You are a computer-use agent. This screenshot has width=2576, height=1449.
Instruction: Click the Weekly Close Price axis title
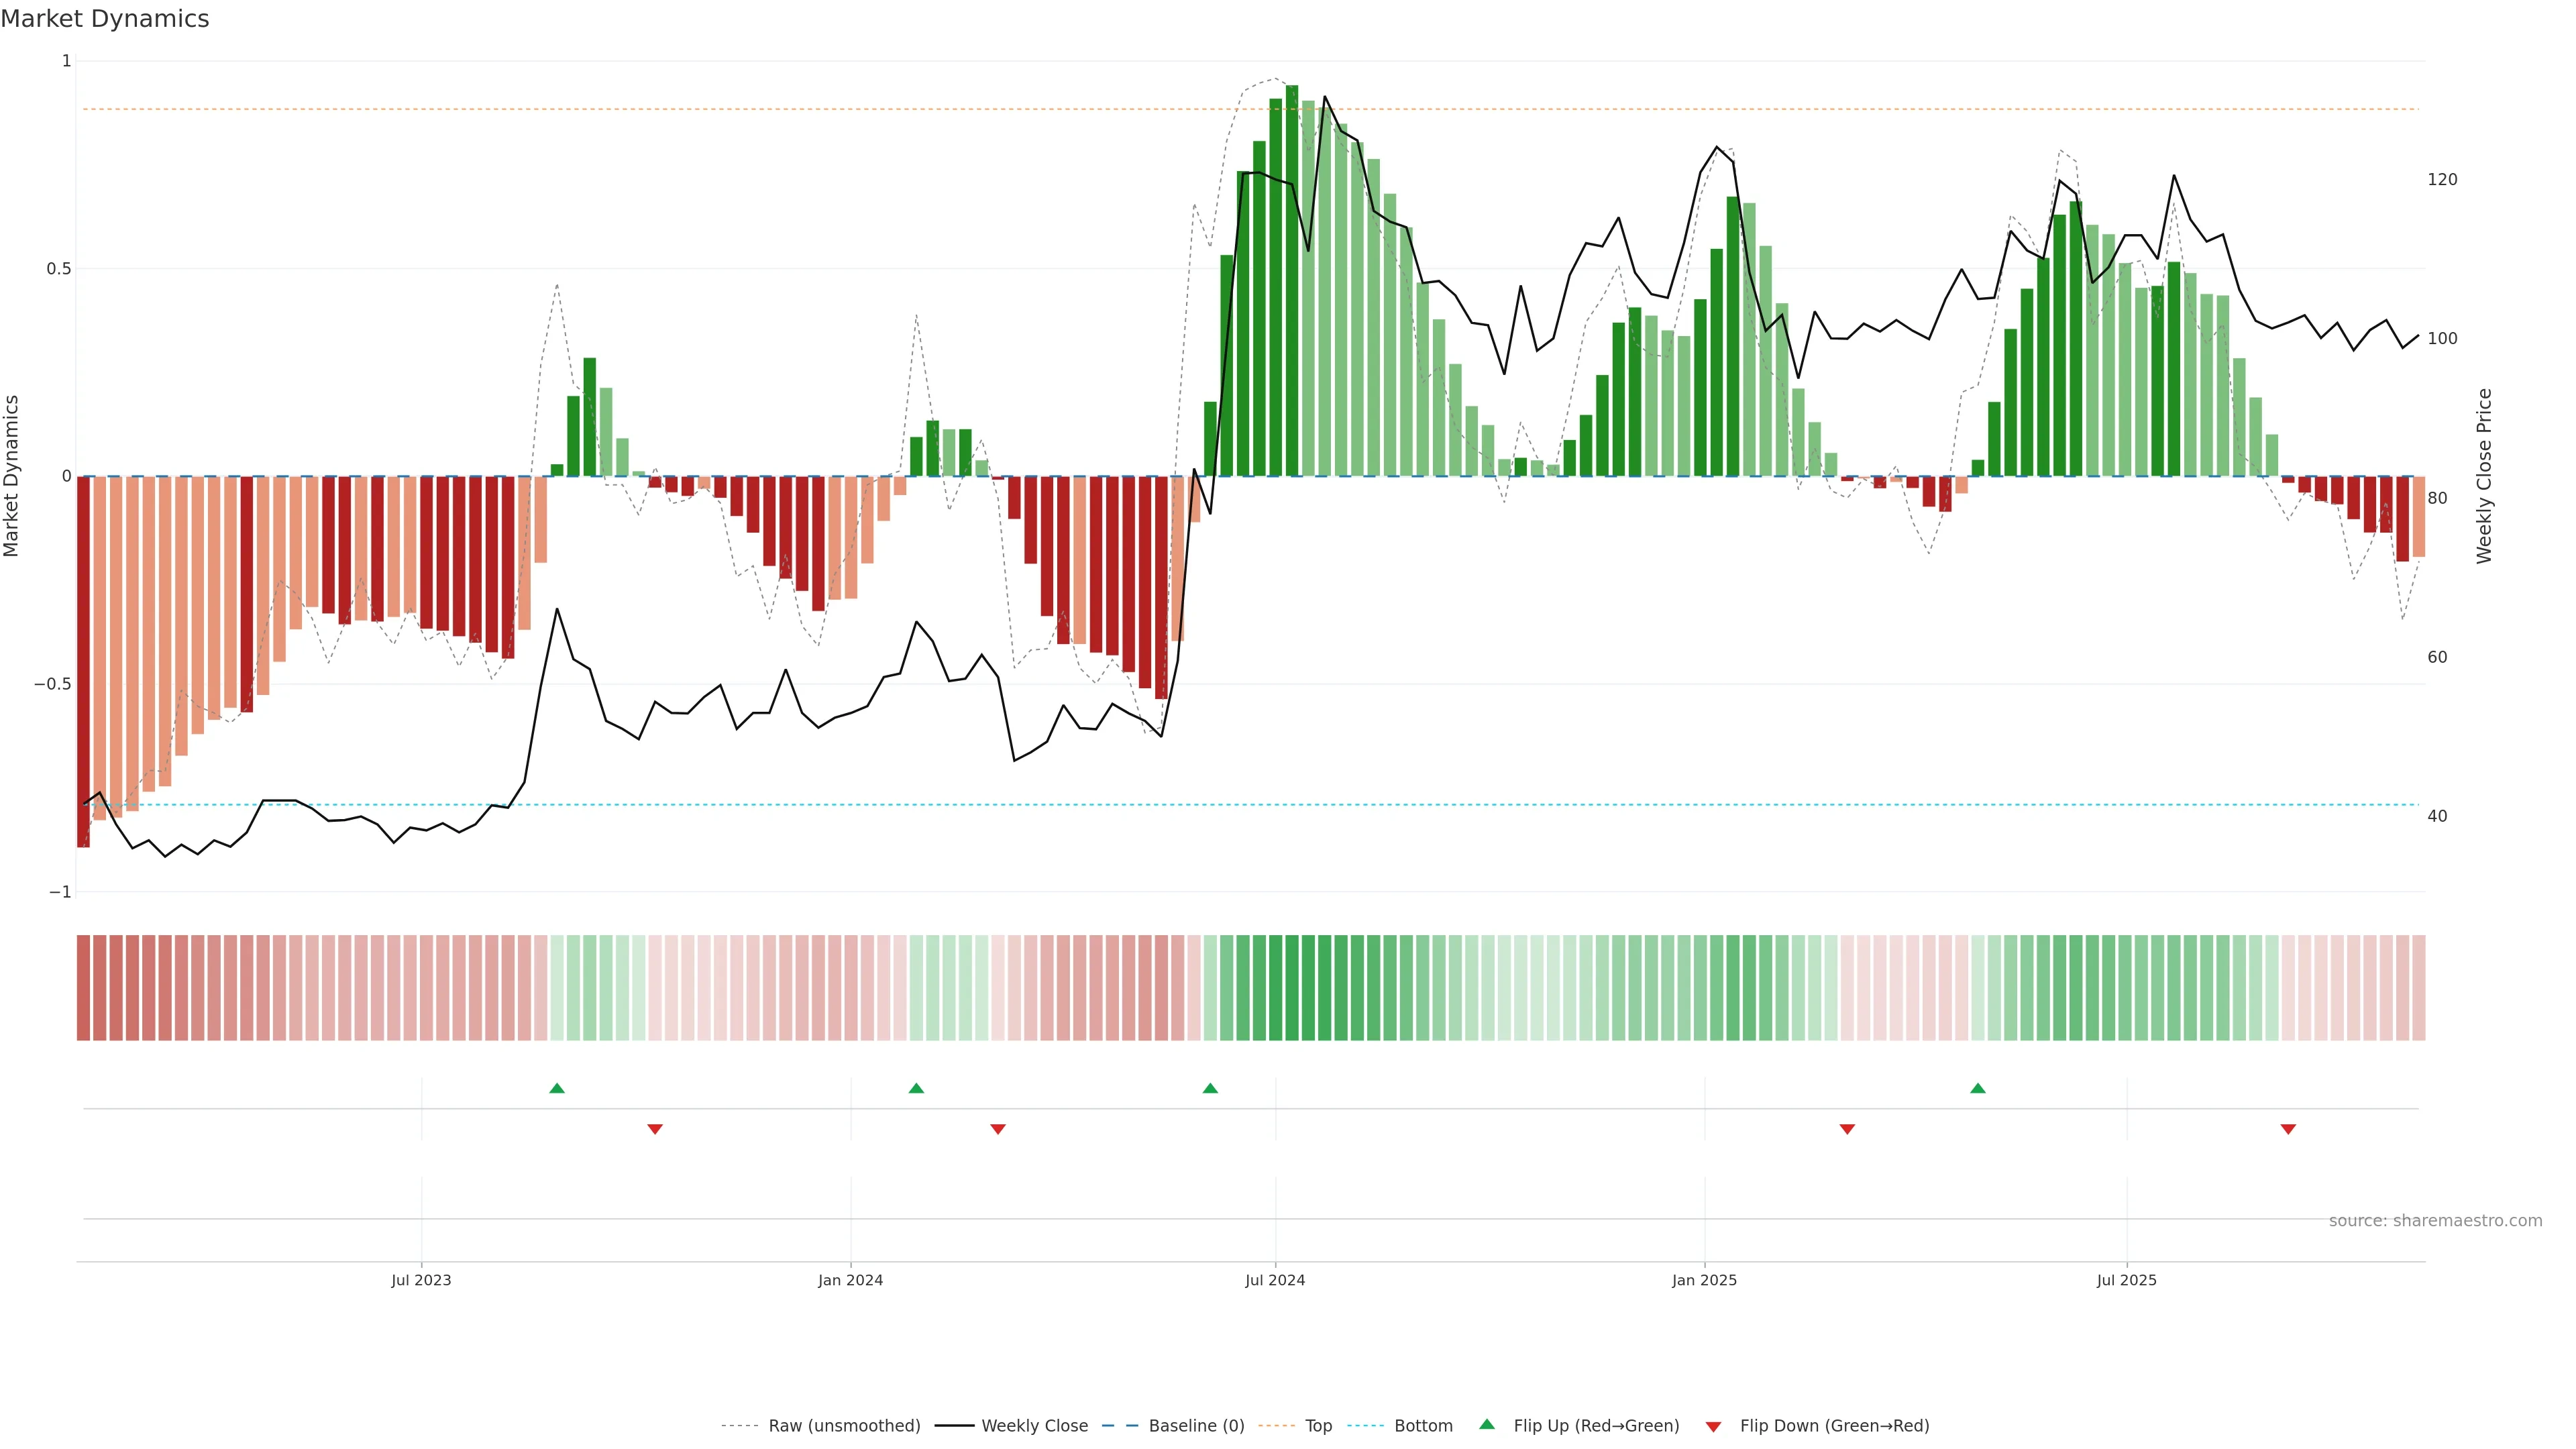[x=2484, y=476]
